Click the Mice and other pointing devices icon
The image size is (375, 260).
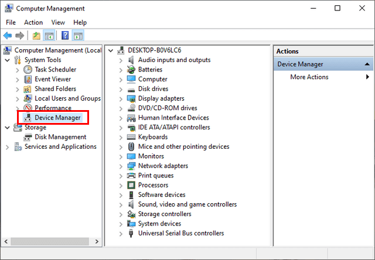tap(131, 146)
